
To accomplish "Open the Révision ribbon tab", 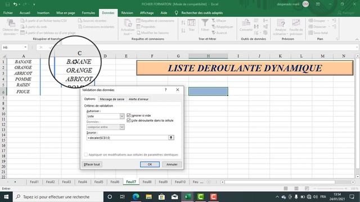I will [x=127, y=13].
